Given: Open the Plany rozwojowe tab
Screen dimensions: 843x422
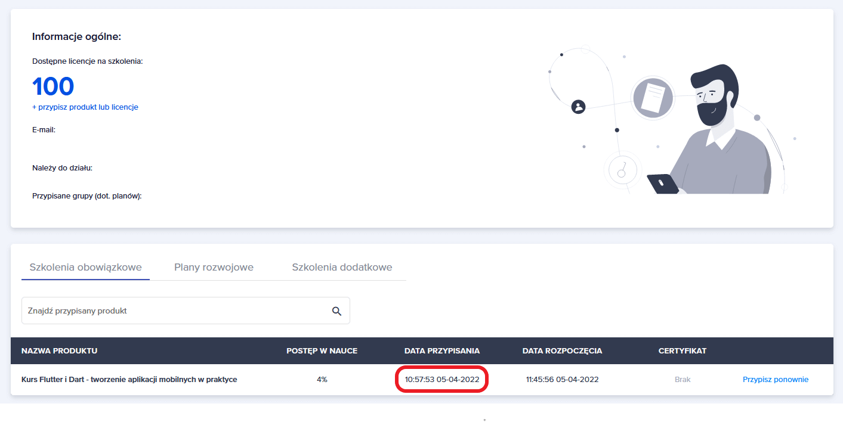Looking at the screenshot, I should (214, 267).
